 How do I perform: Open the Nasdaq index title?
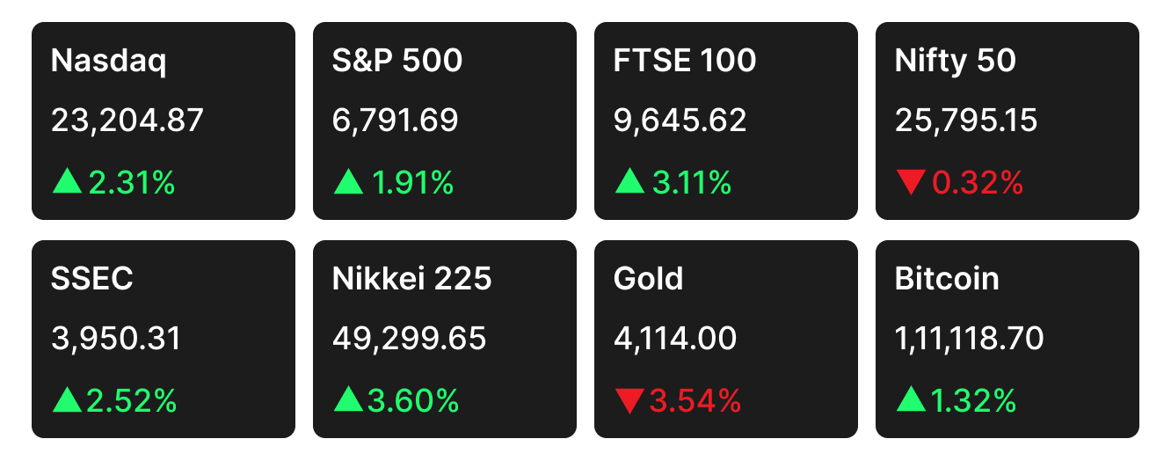click(109, 61)
